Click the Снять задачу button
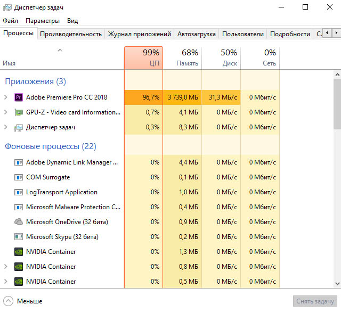This screenshot has height=313, width=341. 315,301
